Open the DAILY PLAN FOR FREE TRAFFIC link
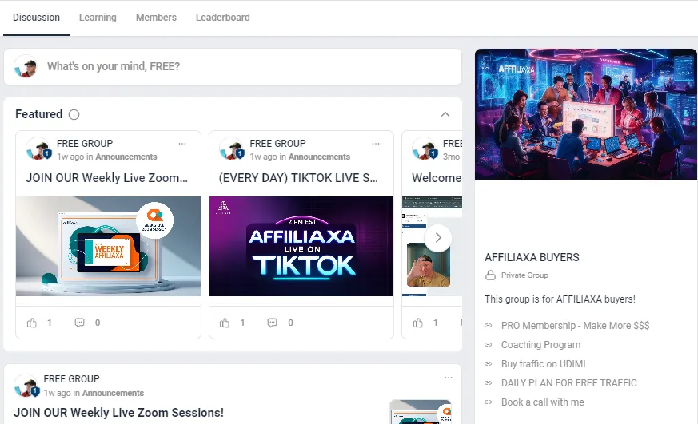Viewport: 698px width, 424px height. pos(569,383)
